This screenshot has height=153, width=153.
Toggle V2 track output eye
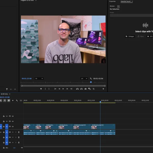click(x=13, y=121)
